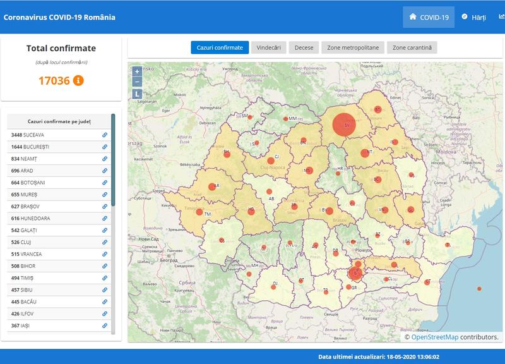505x364 pixels.
Task: Click the home icon in the COVID-19 navigation
Action: tap(413, 18)
